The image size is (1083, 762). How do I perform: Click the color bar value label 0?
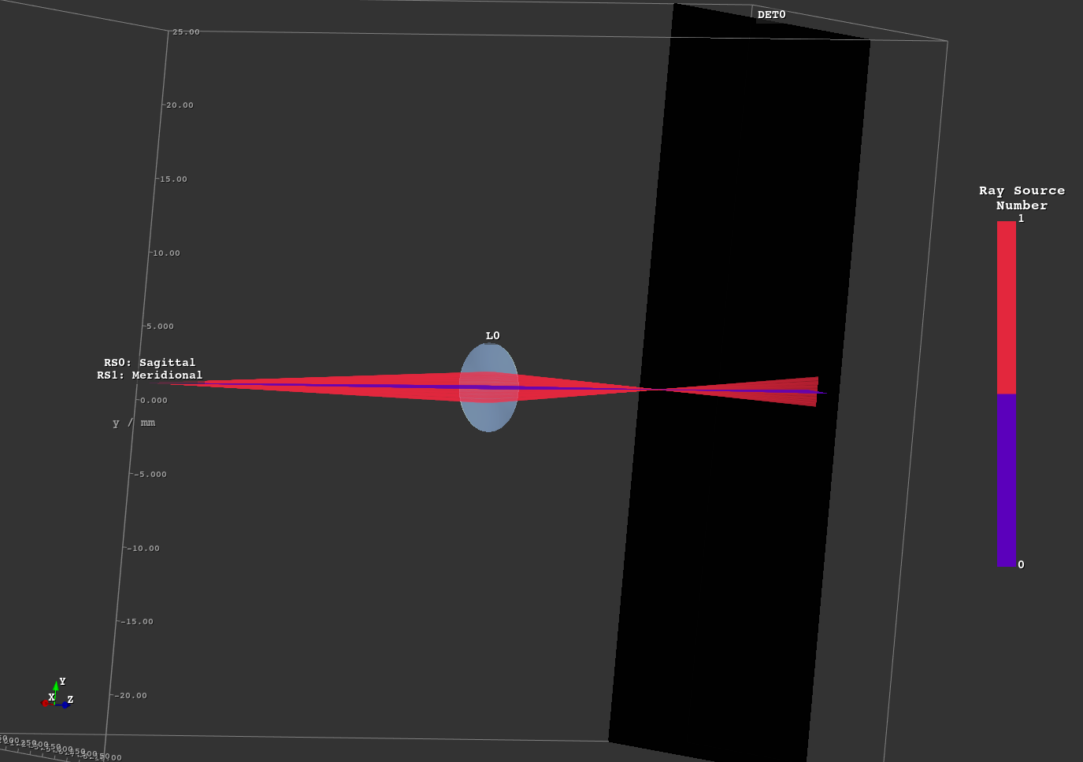tap(1021, 565)
